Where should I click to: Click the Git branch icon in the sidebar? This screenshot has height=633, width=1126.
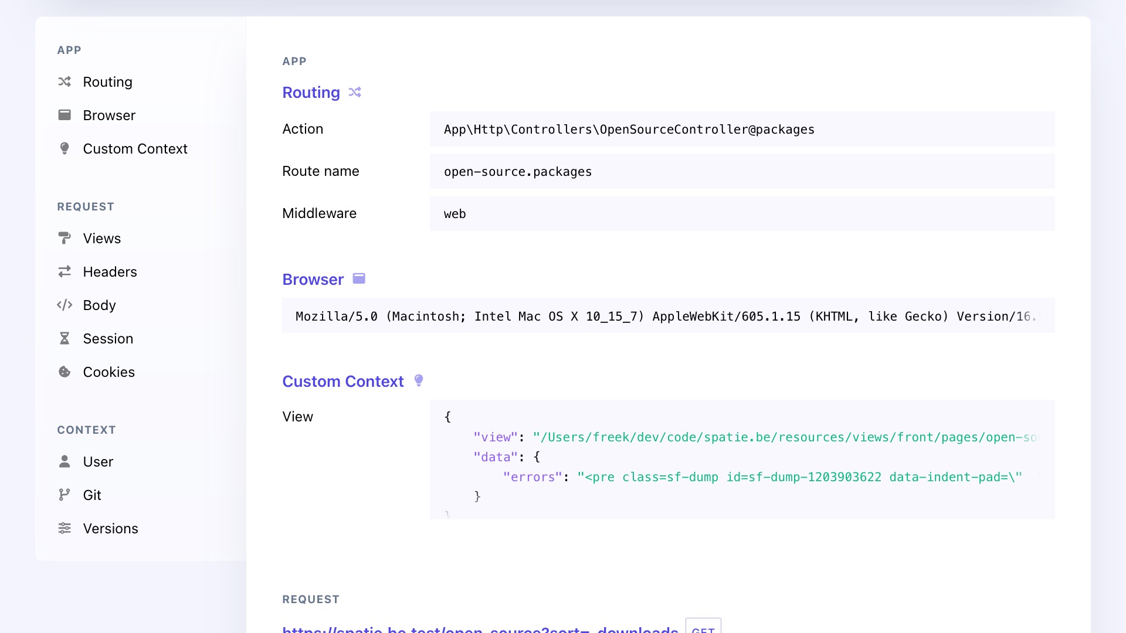[65, 495]
